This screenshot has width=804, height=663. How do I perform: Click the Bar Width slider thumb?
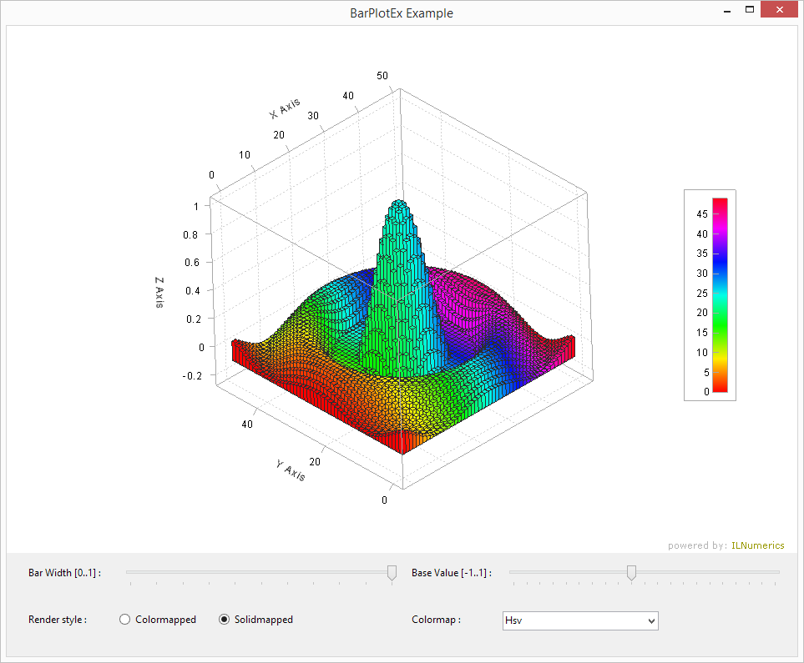click(392, 572)
